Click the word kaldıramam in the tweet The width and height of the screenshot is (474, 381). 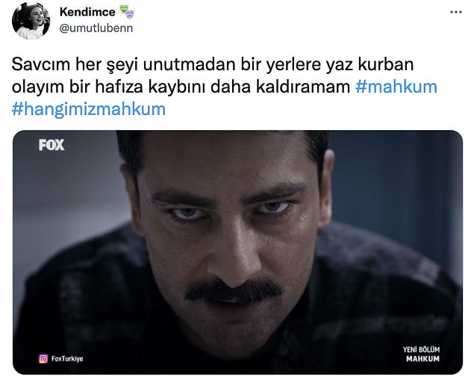(x=303, y=87)
